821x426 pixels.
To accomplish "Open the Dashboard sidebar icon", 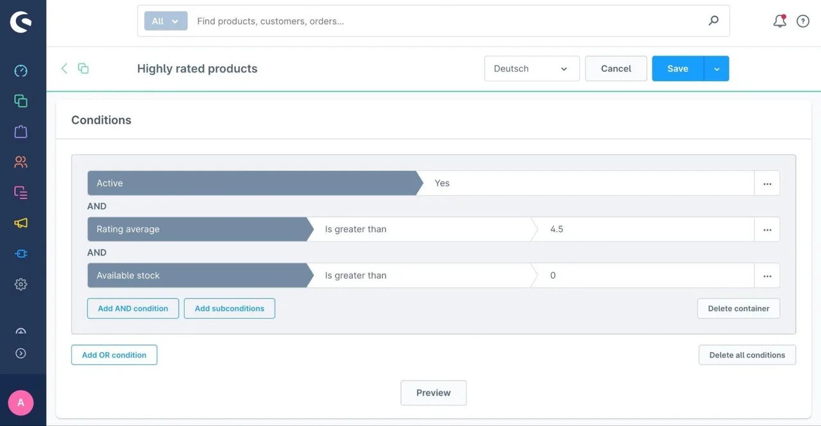I will coord(21,70).
